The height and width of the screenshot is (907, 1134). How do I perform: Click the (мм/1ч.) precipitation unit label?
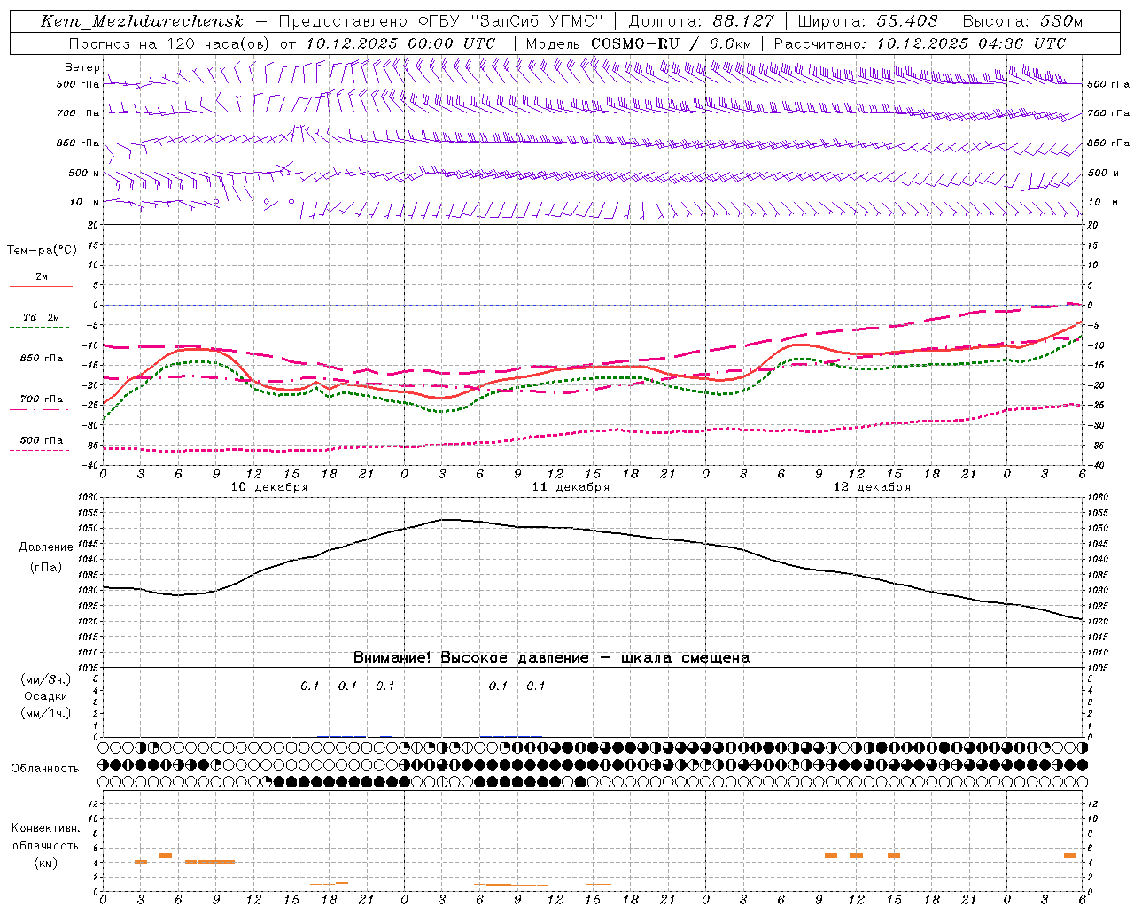[x=46, y=713]
